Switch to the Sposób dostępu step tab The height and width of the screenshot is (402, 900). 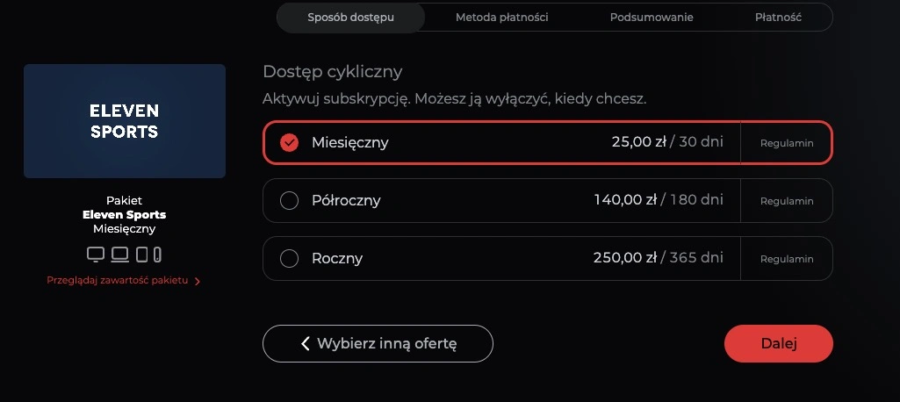pyautogui.click(x=350, y=18)
